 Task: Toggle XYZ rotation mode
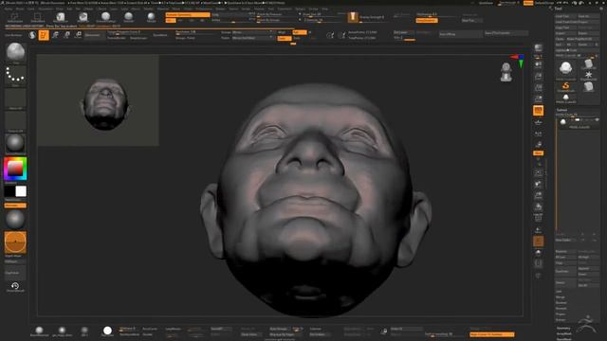(538, 153)
